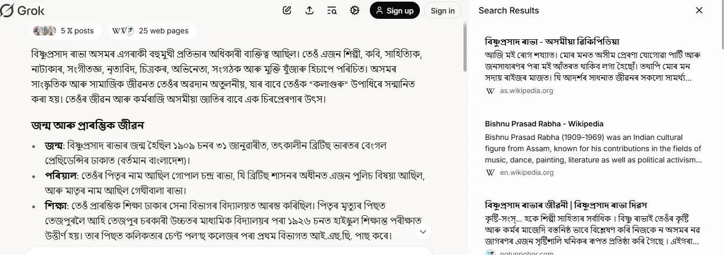Click Wikipedia icon beside as.wikipedia.org
724x255 pixels.
click(490, 91)
